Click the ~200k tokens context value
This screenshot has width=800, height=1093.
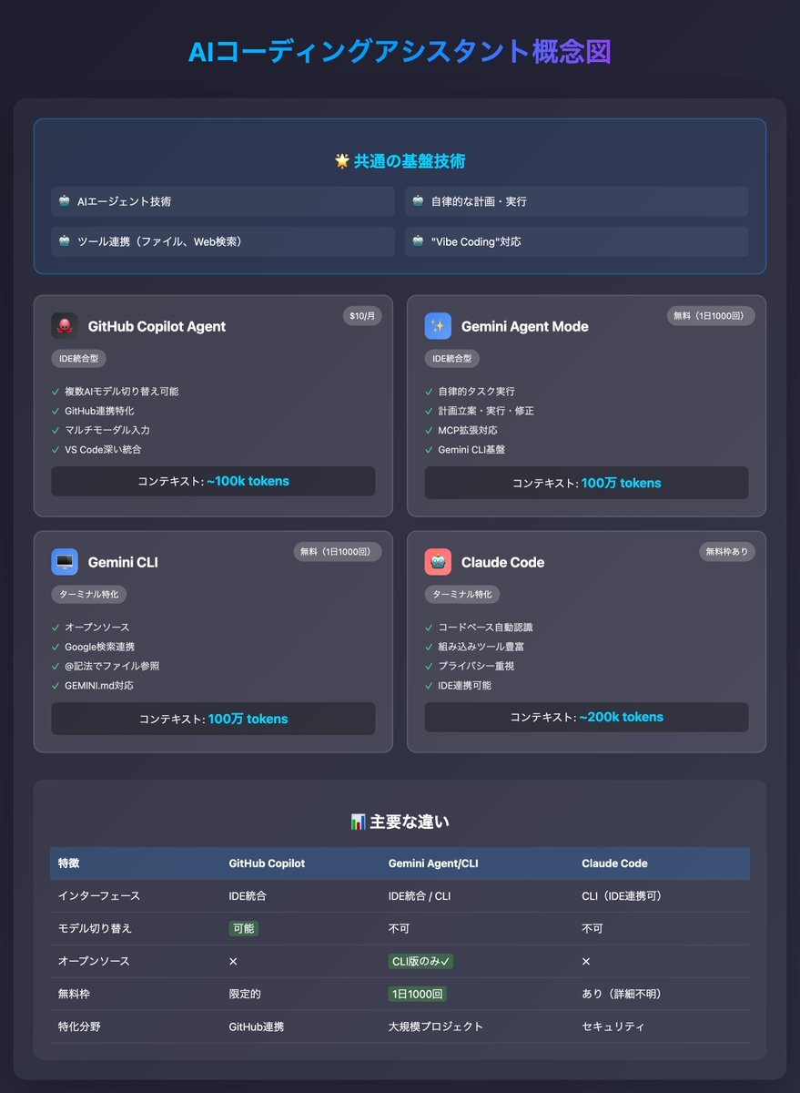[x=621, y=718]
